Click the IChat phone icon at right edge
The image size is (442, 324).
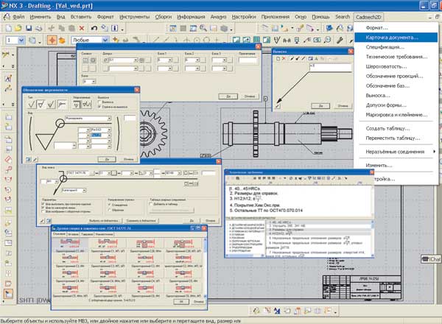click(431, 259)
